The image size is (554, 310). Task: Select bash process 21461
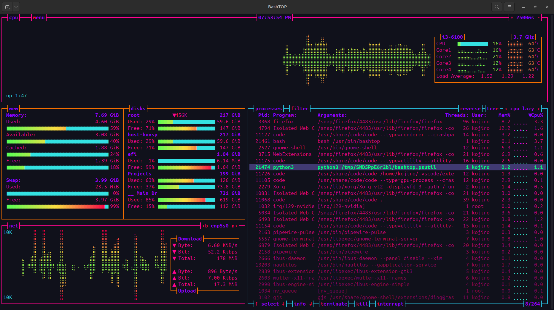pyautogui.click(x=398, y=141)
